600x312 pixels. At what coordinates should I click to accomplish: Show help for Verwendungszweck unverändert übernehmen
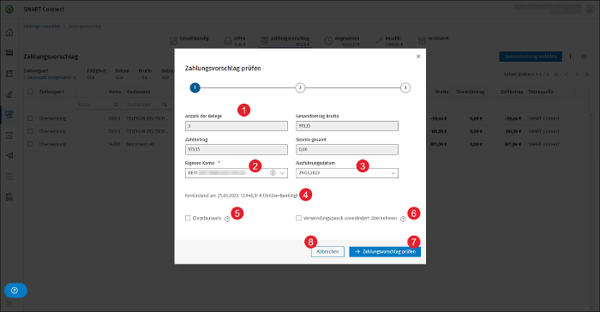[403, 219]
